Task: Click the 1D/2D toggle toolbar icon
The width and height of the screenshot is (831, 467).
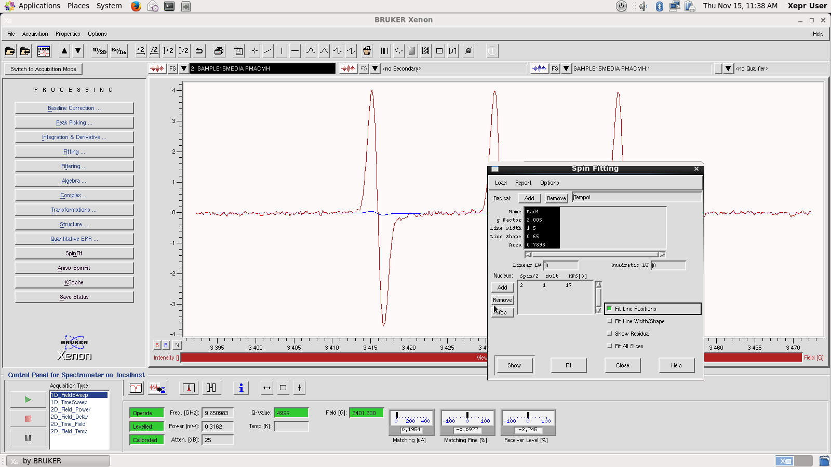Action: click(99, 51)
